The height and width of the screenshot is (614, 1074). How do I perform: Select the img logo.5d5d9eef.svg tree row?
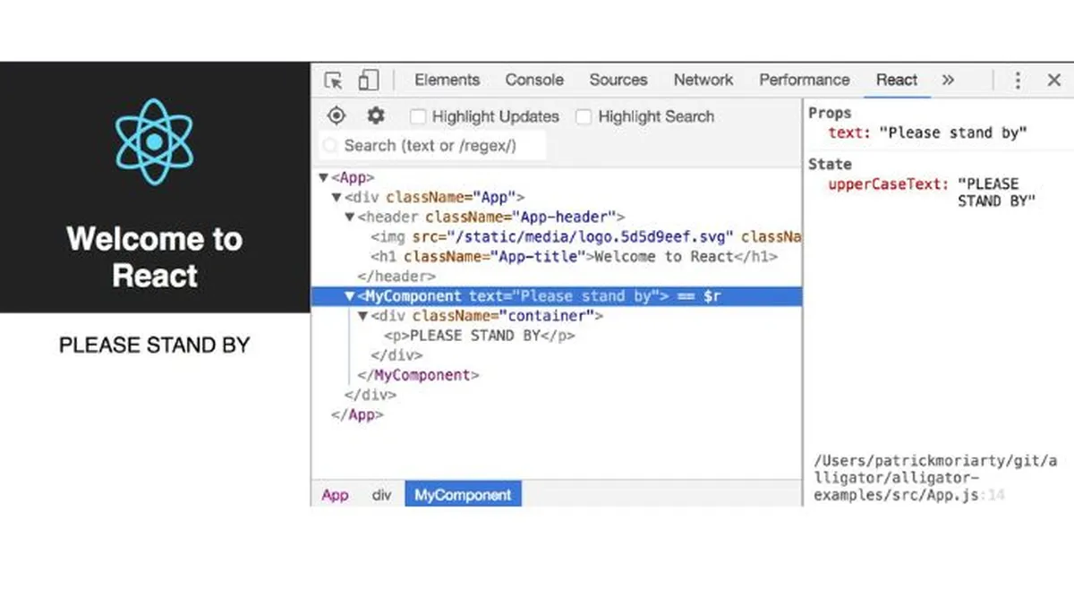pyautogui.click(x=557, y=237)
